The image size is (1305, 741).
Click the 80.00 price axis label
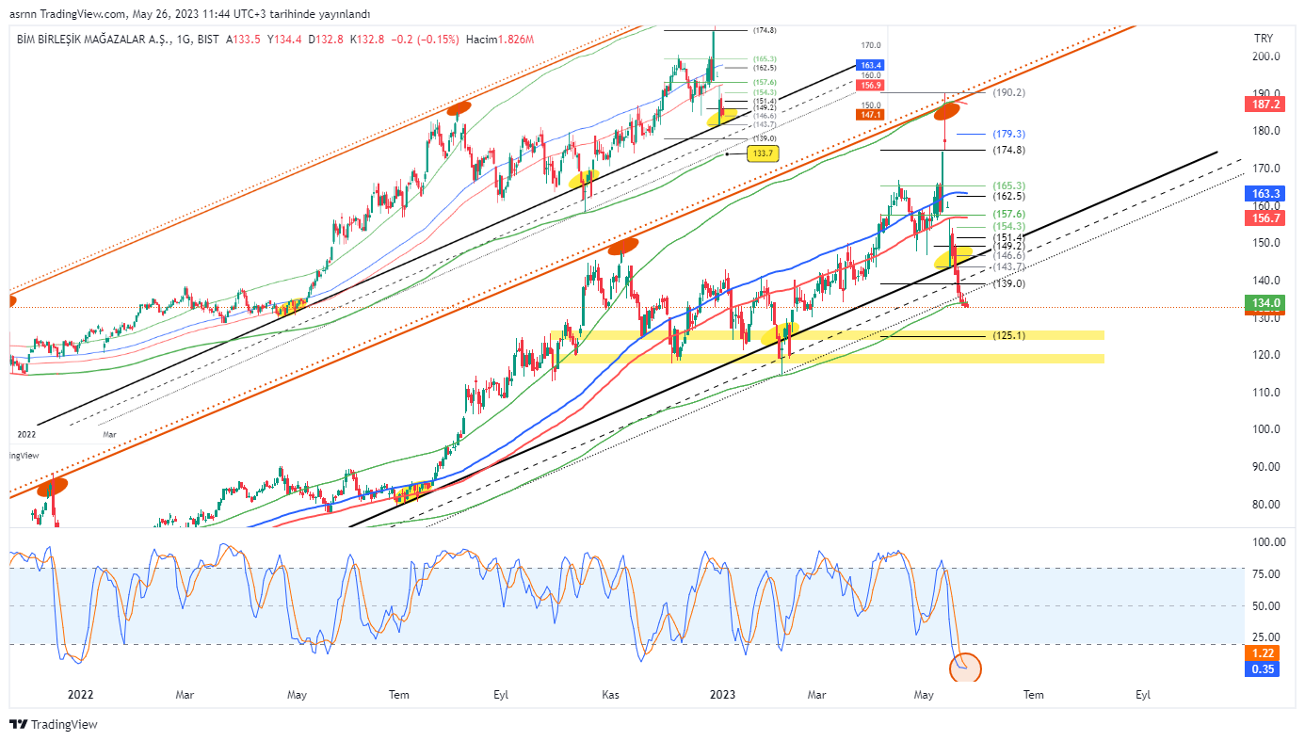click(x=1265, y=505)
